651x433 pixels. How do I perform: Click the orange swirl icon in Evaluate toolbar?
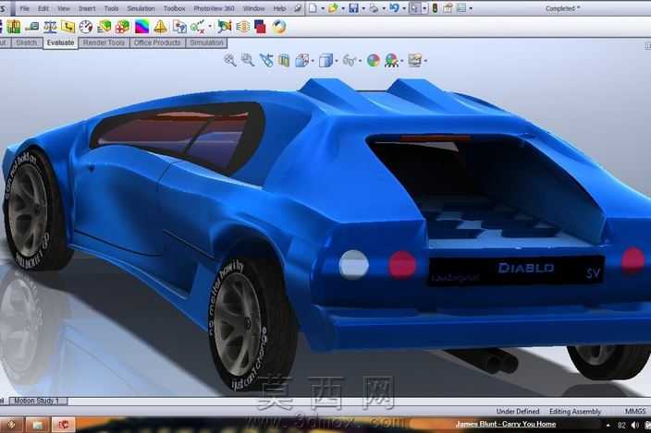(x=279, y=27)
